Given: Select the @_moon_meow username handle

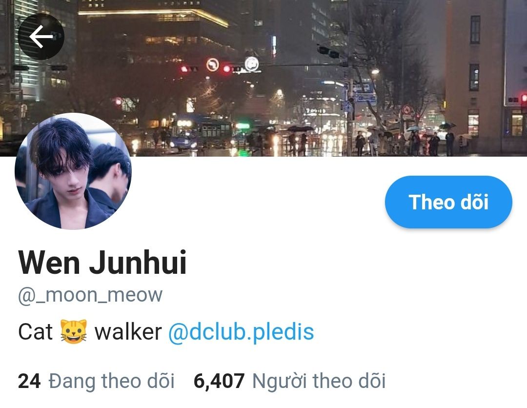Looking at the screenshot, I should (90, 295).
